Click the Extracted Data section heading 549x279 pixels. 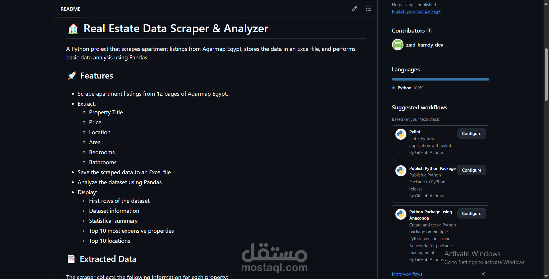[108, 259]
